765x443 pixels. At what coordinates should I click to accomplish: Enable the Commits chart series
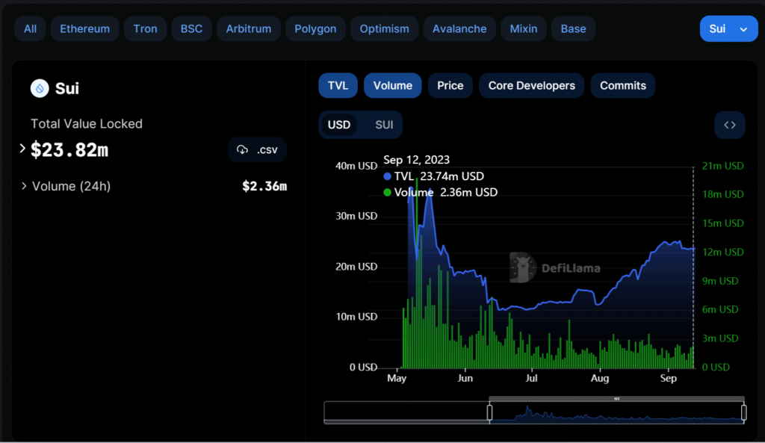(x=622, y=85)
